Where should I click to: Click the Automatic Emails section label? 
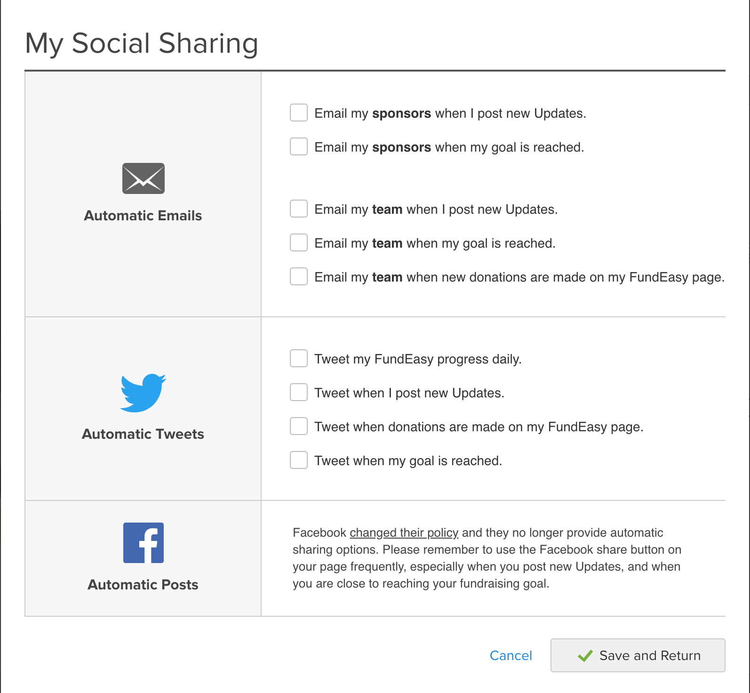click(x=143, y=216)
